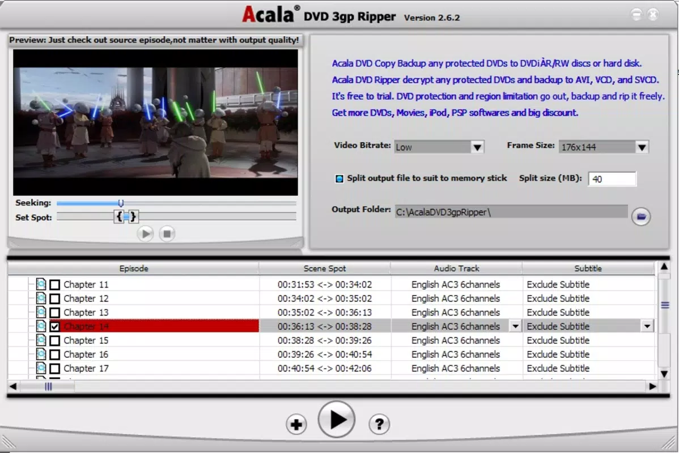Click the set end spot brace marker

(x=133, y=216)
